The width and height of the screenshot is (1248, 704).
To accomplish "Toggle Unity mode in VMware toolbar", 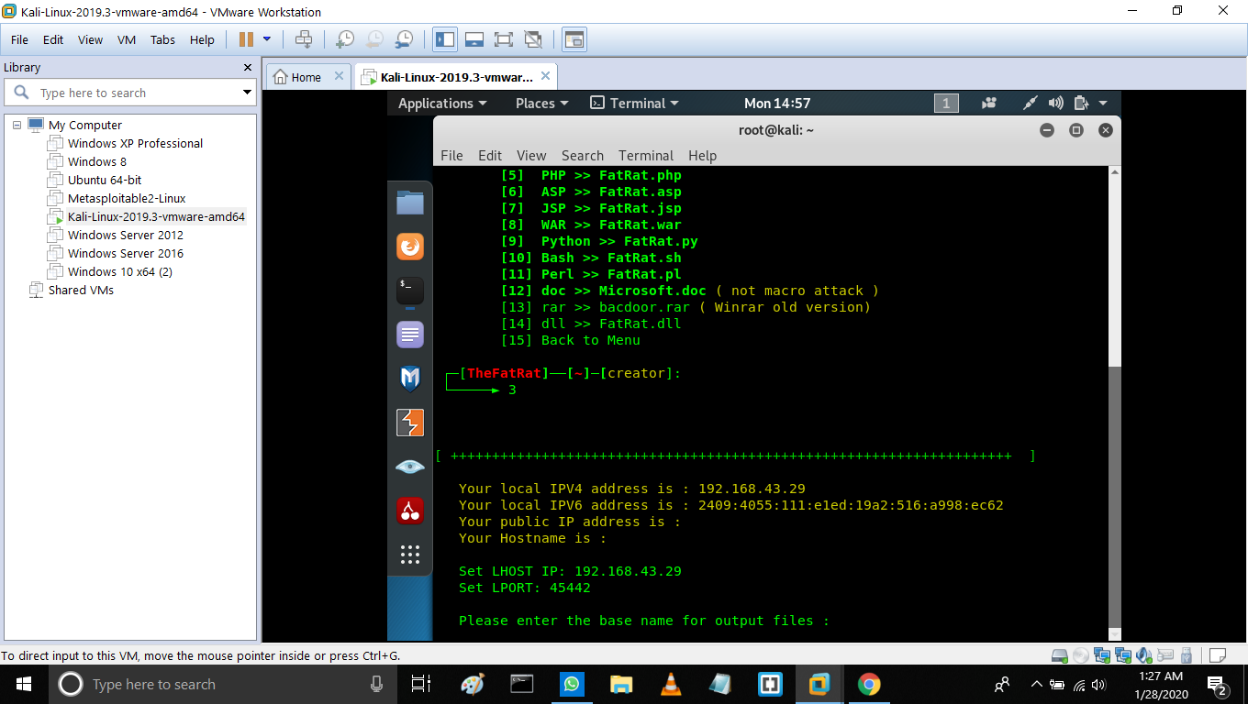I will pyautogui.click(x=532, y=39).
